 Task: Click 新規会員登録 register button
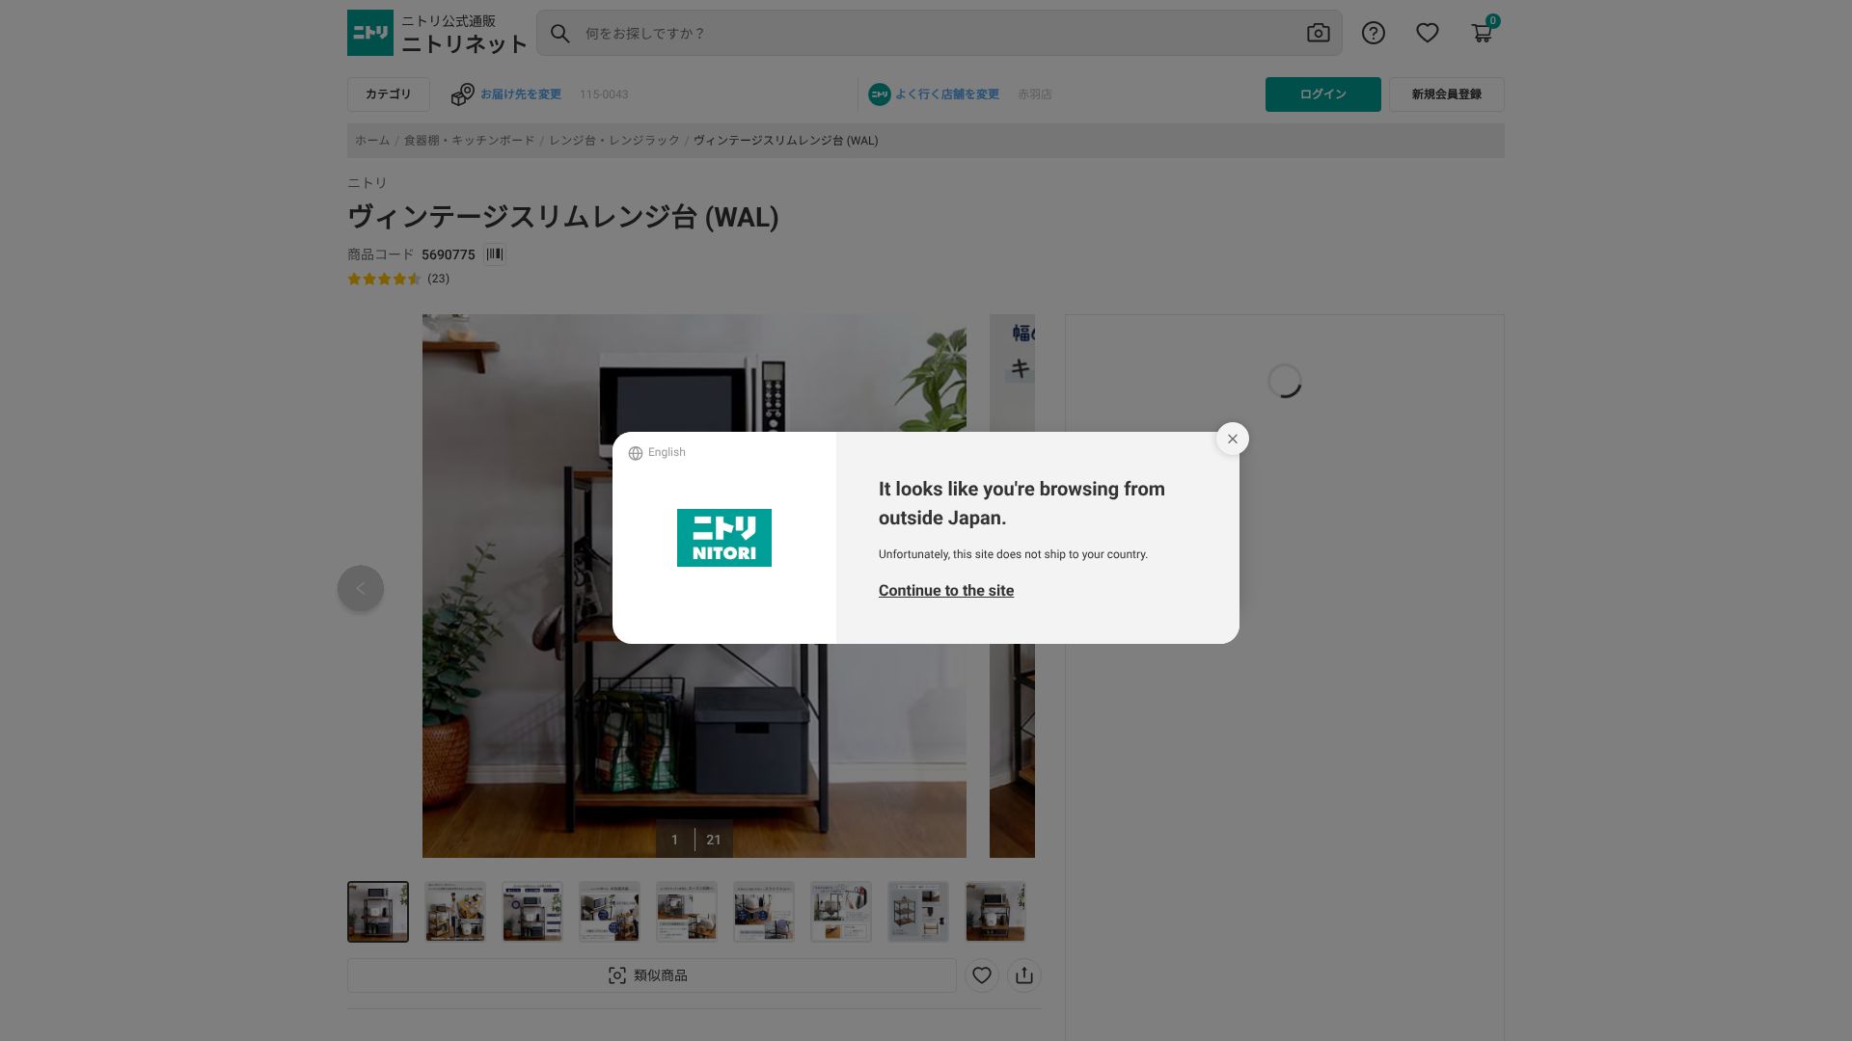click(1446, 94)
